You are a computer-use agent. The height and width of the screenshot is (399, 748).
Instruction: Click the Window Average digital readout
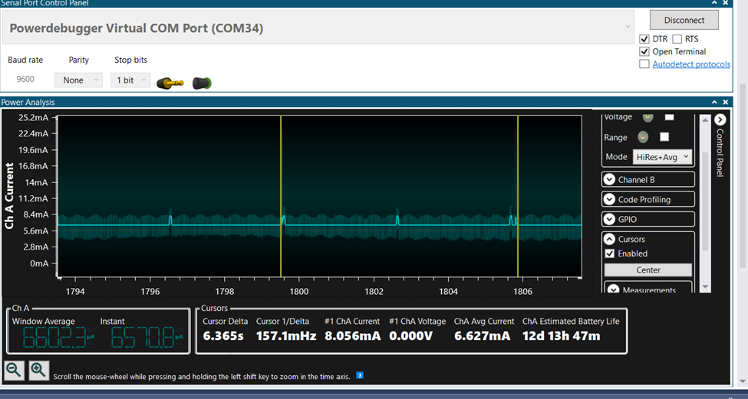click(58, 338)
